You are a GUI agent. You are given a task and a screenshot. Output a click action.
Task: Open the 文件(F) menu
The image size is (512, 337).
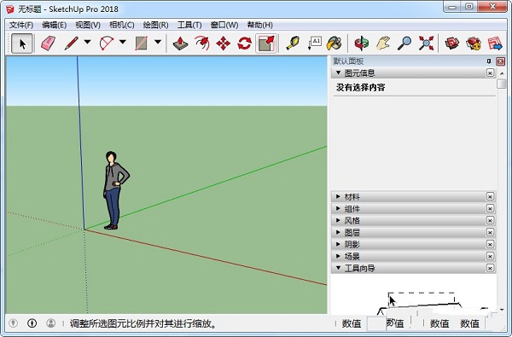pyautogui.click(x=21, y=25)
